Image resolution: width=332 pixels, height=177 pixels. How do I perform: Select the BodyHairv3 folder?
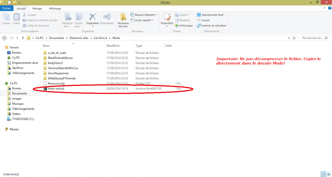pyautogui.click(x=53, y=63)
